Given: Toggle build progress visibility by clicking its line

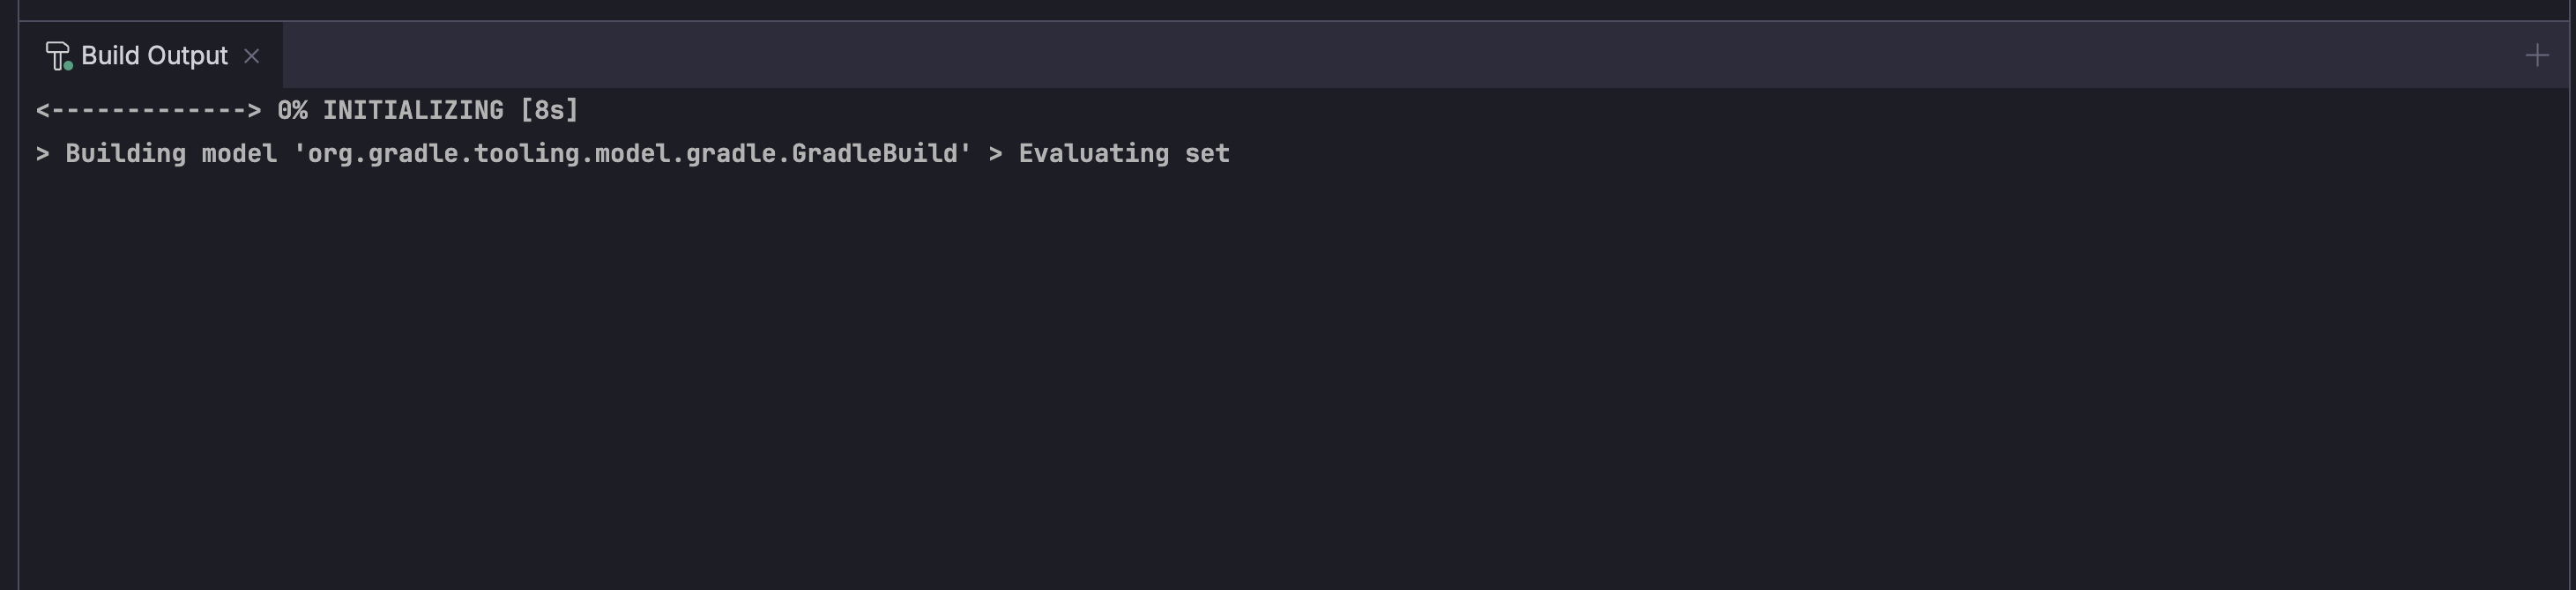Looking at the screenshot, I should (x=300, y=111).
